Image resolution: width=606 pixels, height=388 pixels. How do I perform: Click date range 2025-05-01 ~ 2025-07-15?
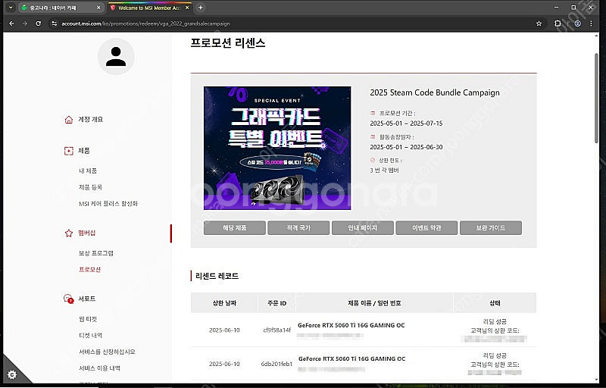point(406,124)
